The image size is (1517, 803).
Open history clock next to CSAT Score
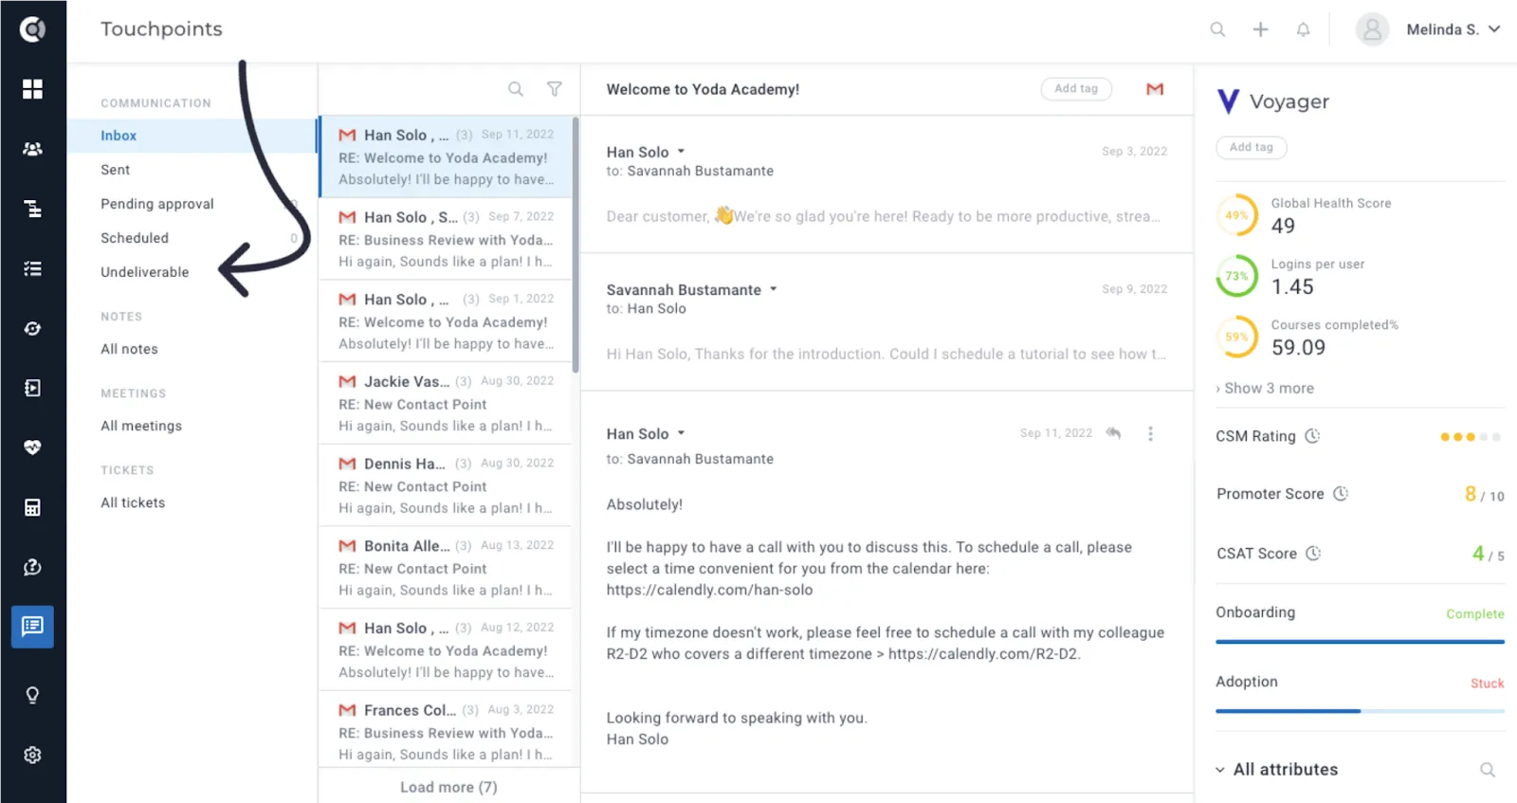1313,554
